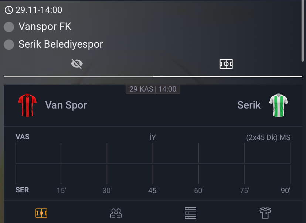Select the field icon above the match summary card
Screen dimensions: 306x223
click(x=226, y=64)
